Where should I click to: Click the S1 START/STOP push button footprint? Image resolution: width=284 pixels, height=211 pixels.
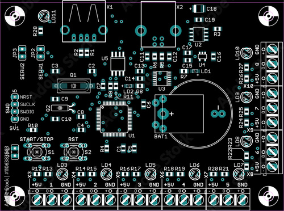[x=37, y=151]
